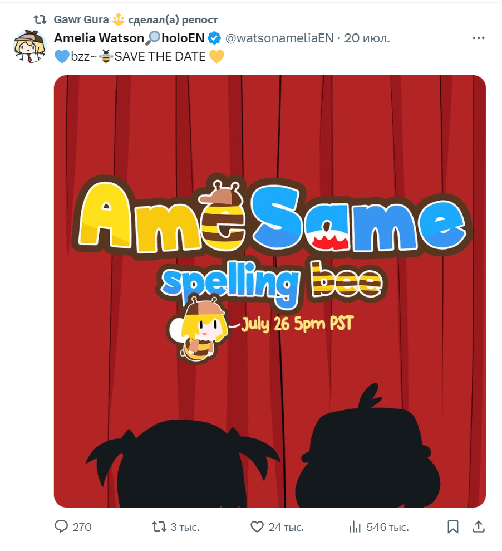
Task: Click the "546 тыс." views count
Action: 387,526
